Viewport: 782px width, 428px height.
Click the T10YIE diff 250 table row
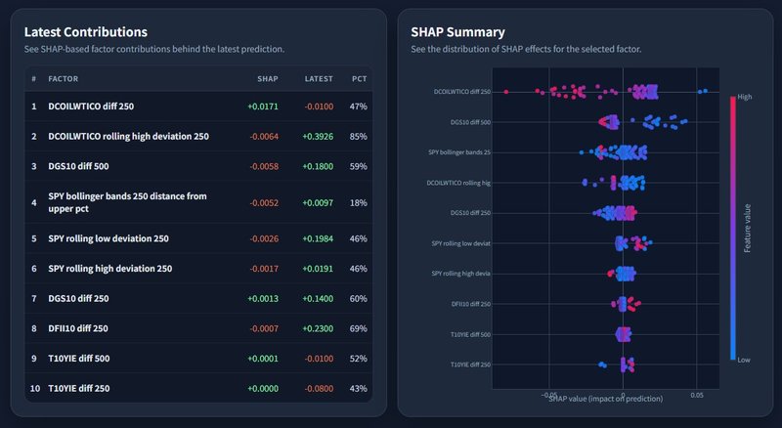198,388
